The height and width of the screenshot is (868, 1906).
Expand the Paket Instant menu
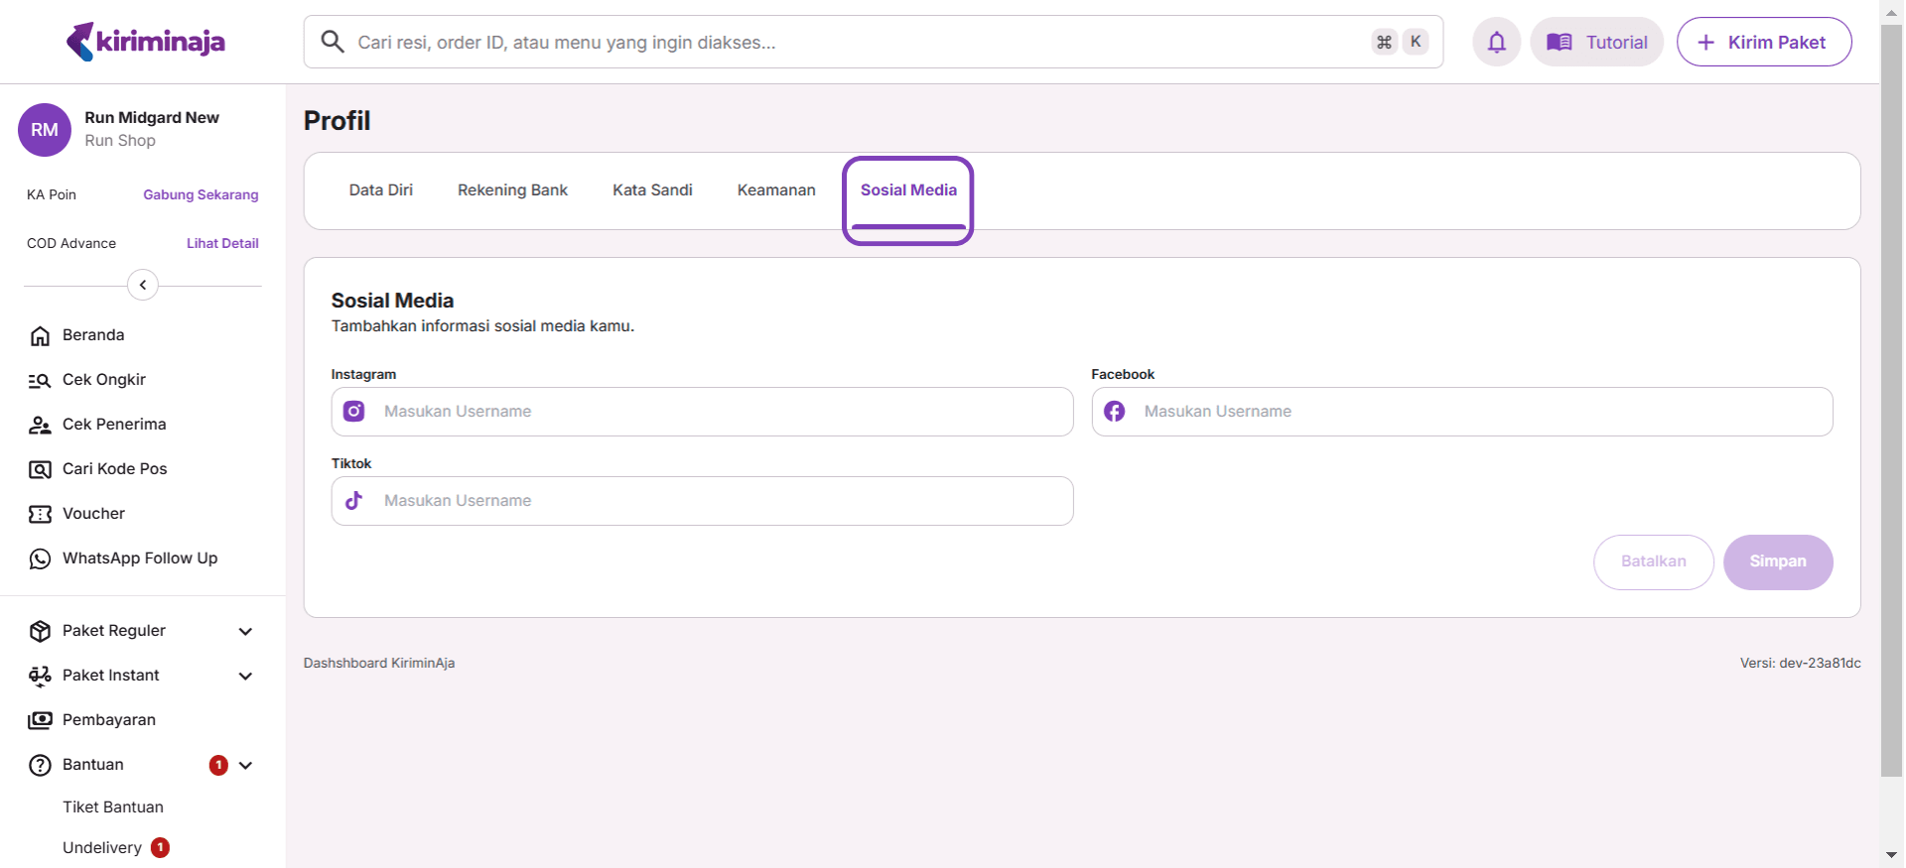pos(245,677)
